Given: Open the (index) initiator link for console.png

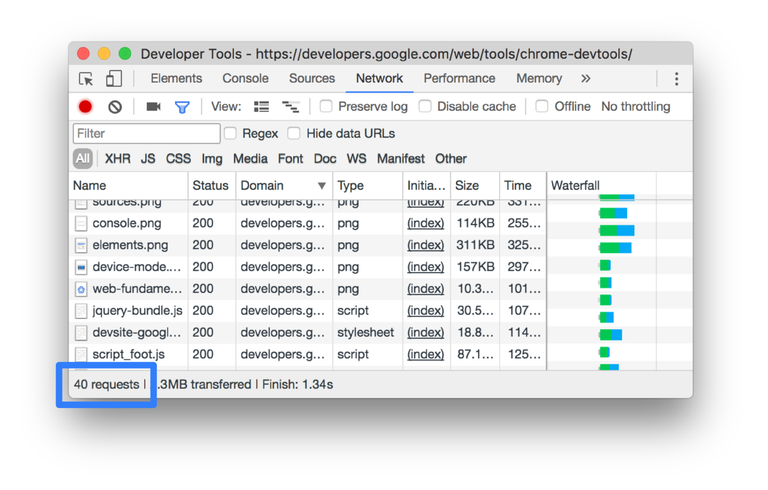Looking at the screenshot, I should tap(426, 223).
